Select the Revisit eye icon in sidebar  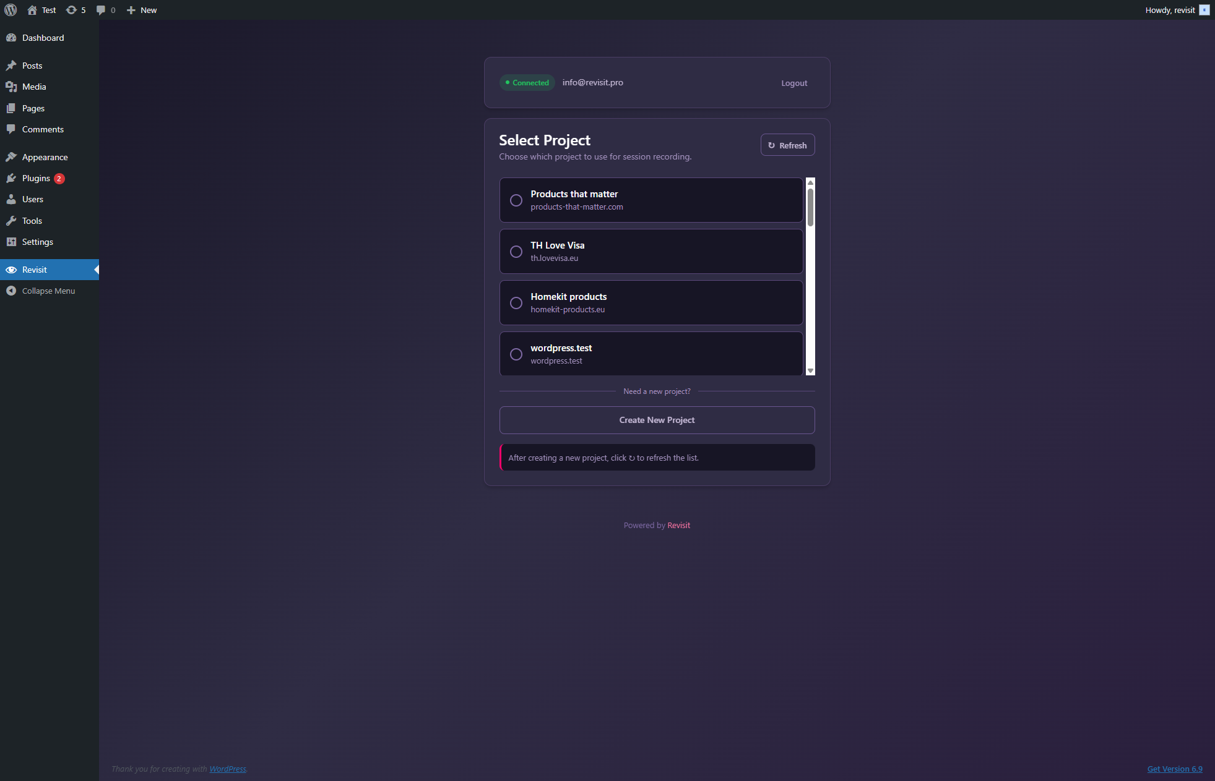pos(12,270)
